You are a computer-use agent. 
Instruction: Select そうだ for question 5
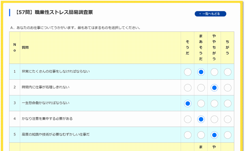pyautogui.click(x=188, y=135)
